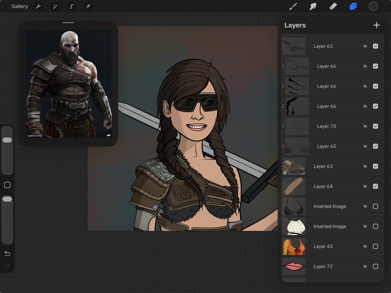Tap the red lips thumbnail of Layer 72
This screenshot has height=293, width=391.
pos(294,266)
